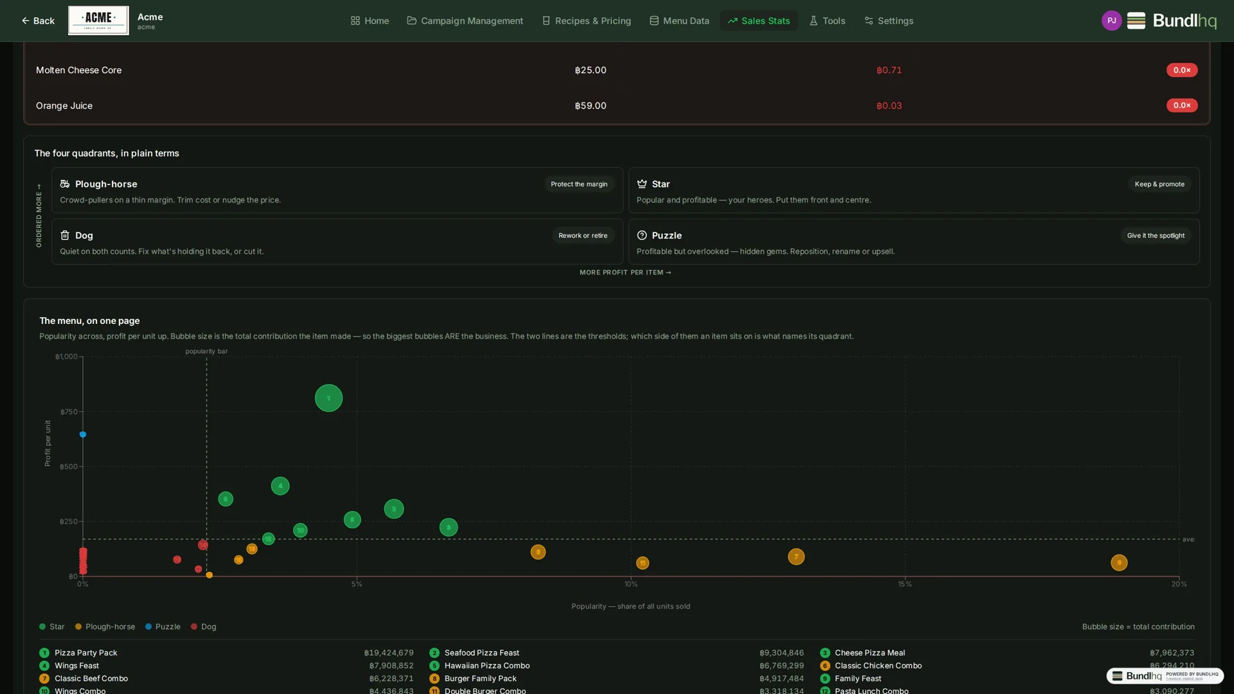Click the Star crown icon
This screenshot has width=1234, height=694.
(641, 184)
